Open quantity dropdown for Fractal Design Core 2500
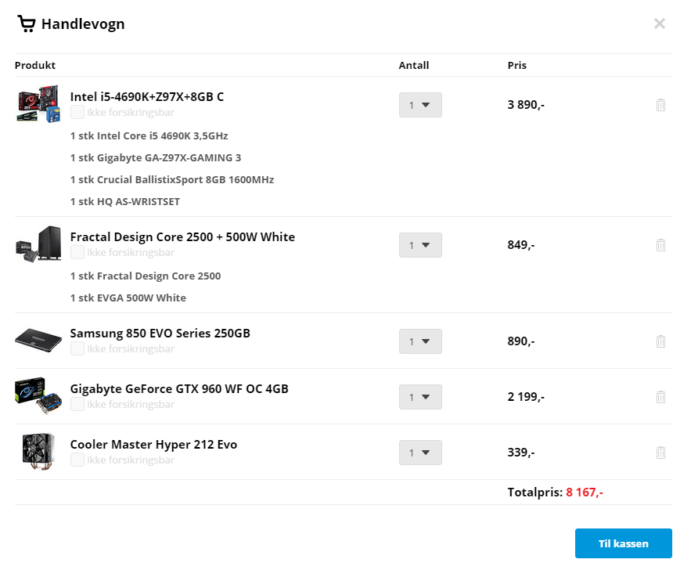The height and width of the screenshot is (570, 684). click(420, 245)
